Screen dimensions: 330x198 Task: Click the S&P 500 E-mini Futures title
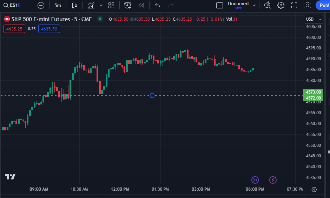51,19
